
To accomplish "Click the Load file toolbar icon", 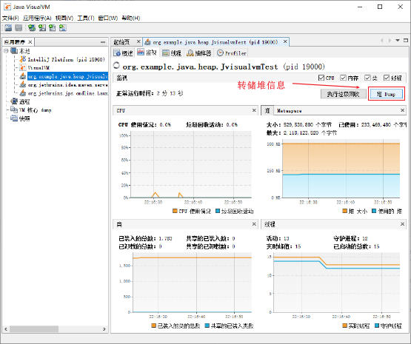I will coord(8,28).
